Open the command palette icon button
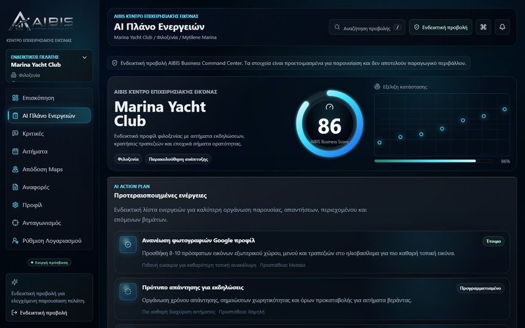525x328 pixels. 483,27
